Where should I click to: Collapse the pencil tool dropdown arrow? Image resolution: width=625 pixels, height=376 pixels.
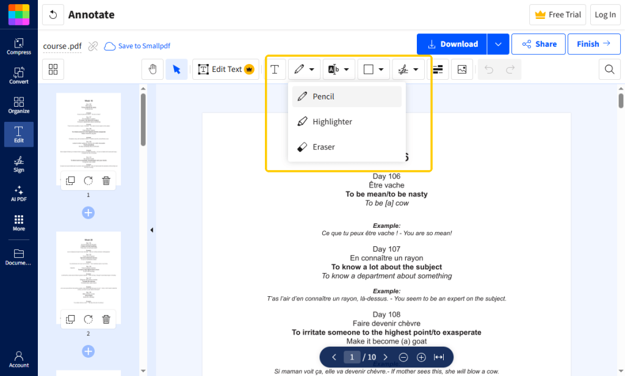tap(312, 69)
